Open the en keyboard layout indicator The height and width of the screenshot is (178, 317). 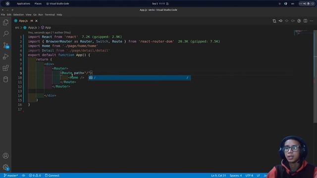(293, 3)
